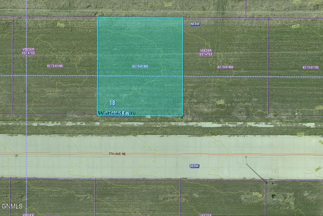Click the left VEEDER ESTATES subdivision label

28,52
